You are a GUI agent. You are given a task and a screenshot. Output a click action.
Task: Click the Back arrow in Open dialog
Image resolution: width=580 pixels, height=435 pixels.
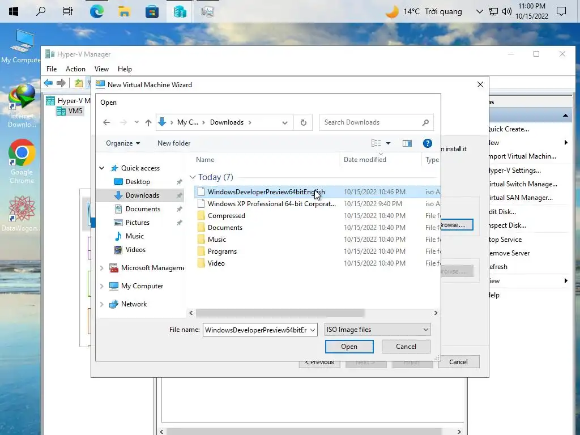point(106,122)
